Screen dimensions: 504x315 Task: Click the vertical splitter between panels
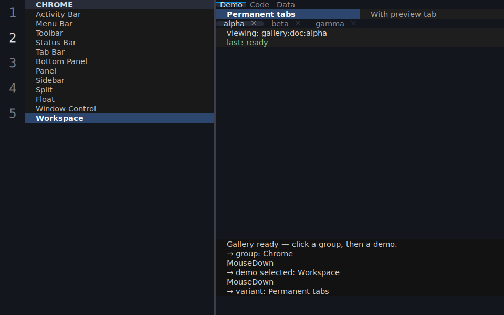pos(215,157)
